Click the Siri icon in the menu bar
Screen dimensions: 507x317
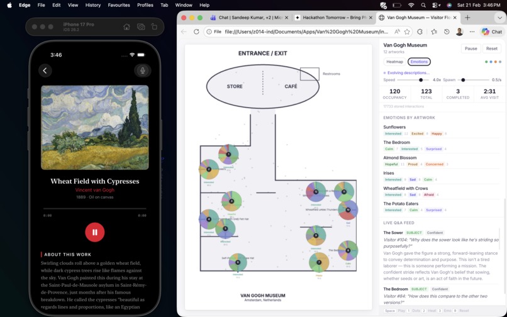pyautogui.click(x=448, y=5)
